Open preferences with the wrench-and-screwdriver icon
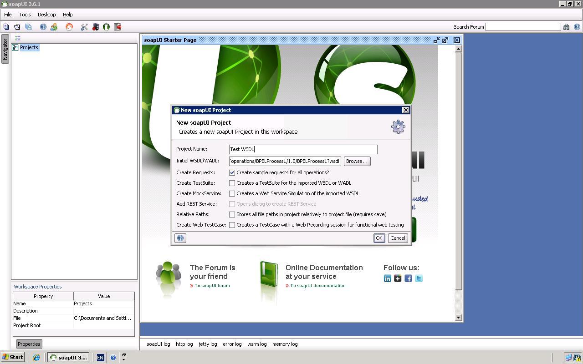This screenshot has width=583, height=364. 84,27
